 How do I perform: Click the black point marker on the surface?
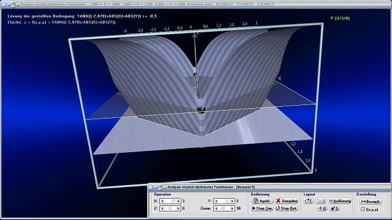[x=201, y=109]
